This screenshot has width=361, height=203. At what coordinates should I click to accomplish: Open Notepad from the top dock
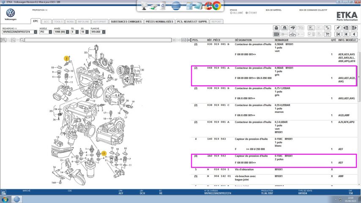(x=198, y=6)
